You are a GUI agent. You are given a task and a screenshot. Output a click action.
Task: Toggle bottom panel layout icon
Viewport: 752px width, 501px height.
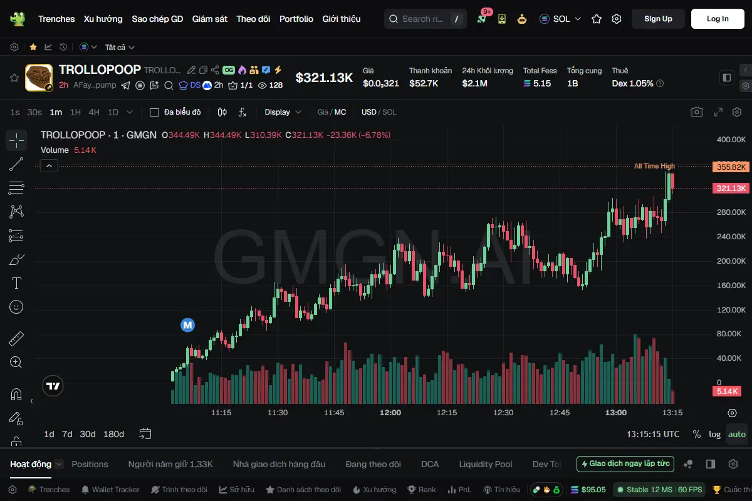point(711,464)
